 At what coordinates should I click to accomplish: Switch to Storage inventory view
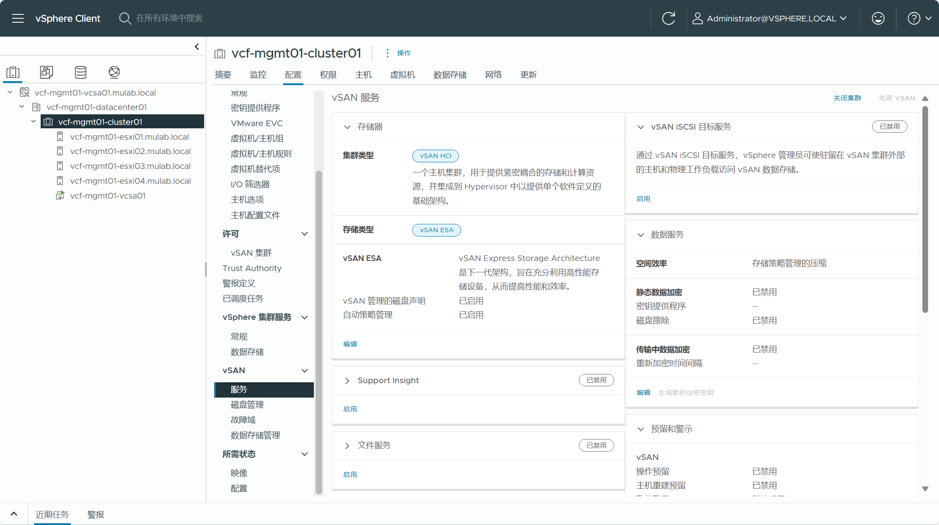point(80,72)
